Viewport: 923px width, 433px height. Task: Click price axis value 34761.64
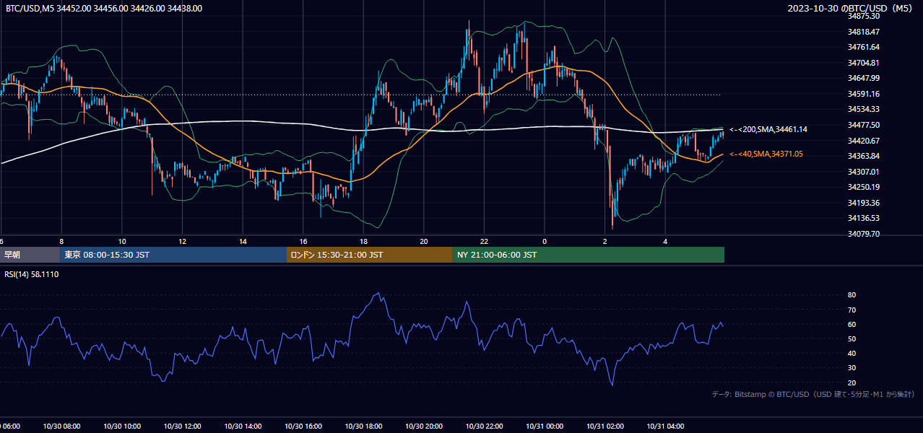tap(864, 47)
